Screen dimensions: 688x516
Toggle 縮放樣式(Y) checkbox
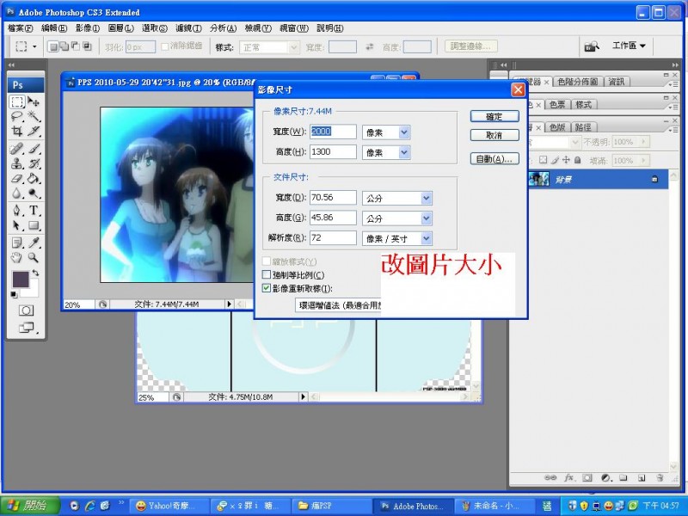[x=267, y=261]
